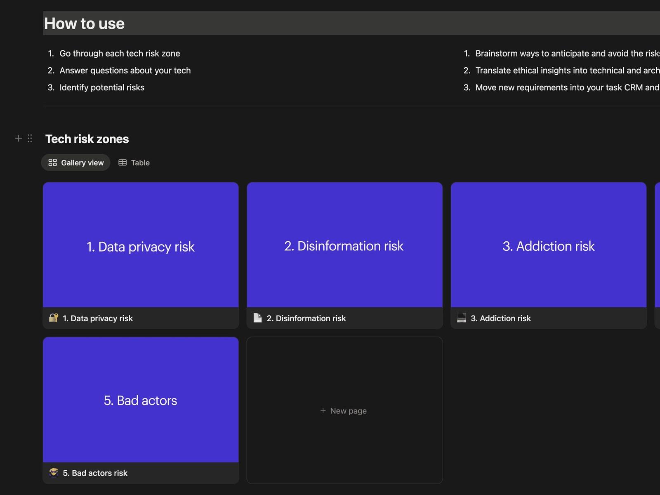This screenshot has height=495, width=660.
Task: Add a New page to the gallery
Action: (x=344, y=410)
